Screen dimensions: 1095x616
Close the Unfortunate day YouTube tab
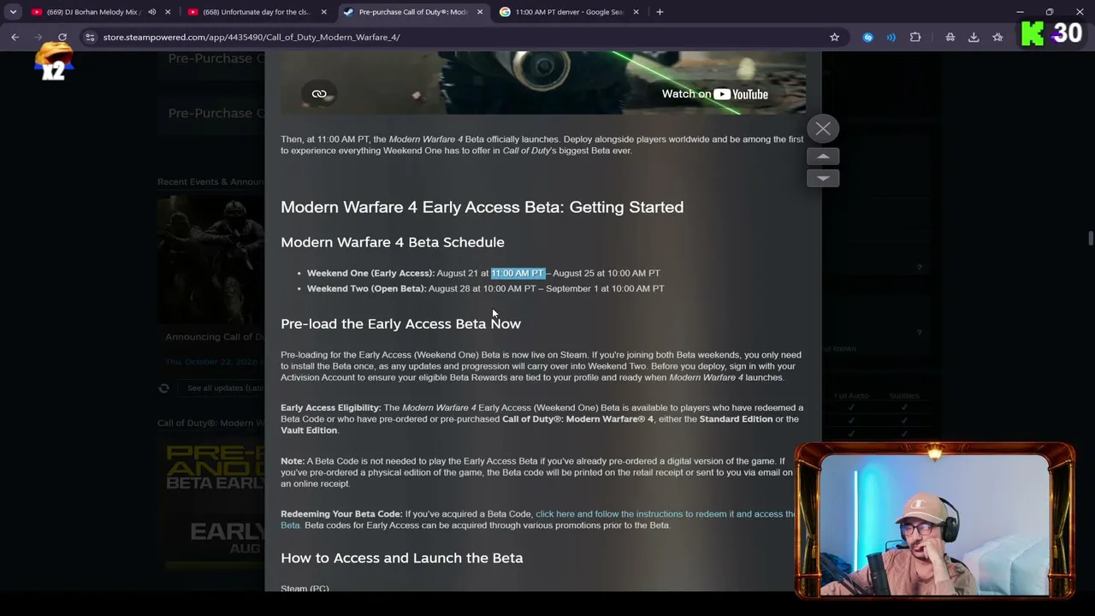323,12
